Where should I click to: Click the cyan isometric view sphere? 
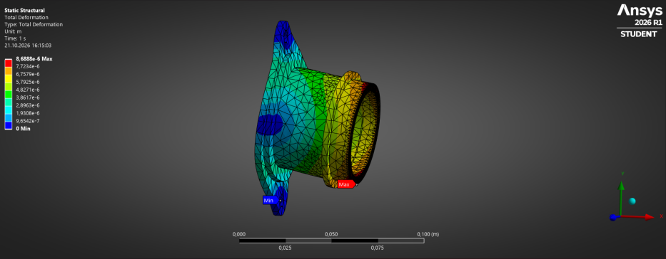coord(632,201)
